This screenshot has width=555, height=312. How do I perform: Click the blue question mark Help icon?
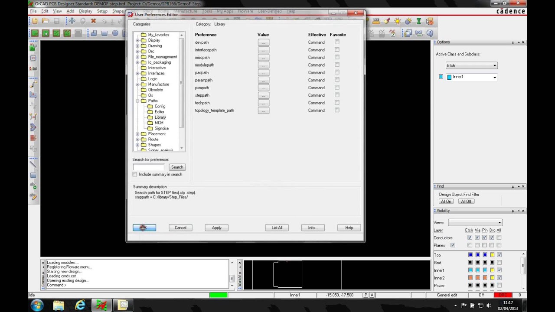430,33
